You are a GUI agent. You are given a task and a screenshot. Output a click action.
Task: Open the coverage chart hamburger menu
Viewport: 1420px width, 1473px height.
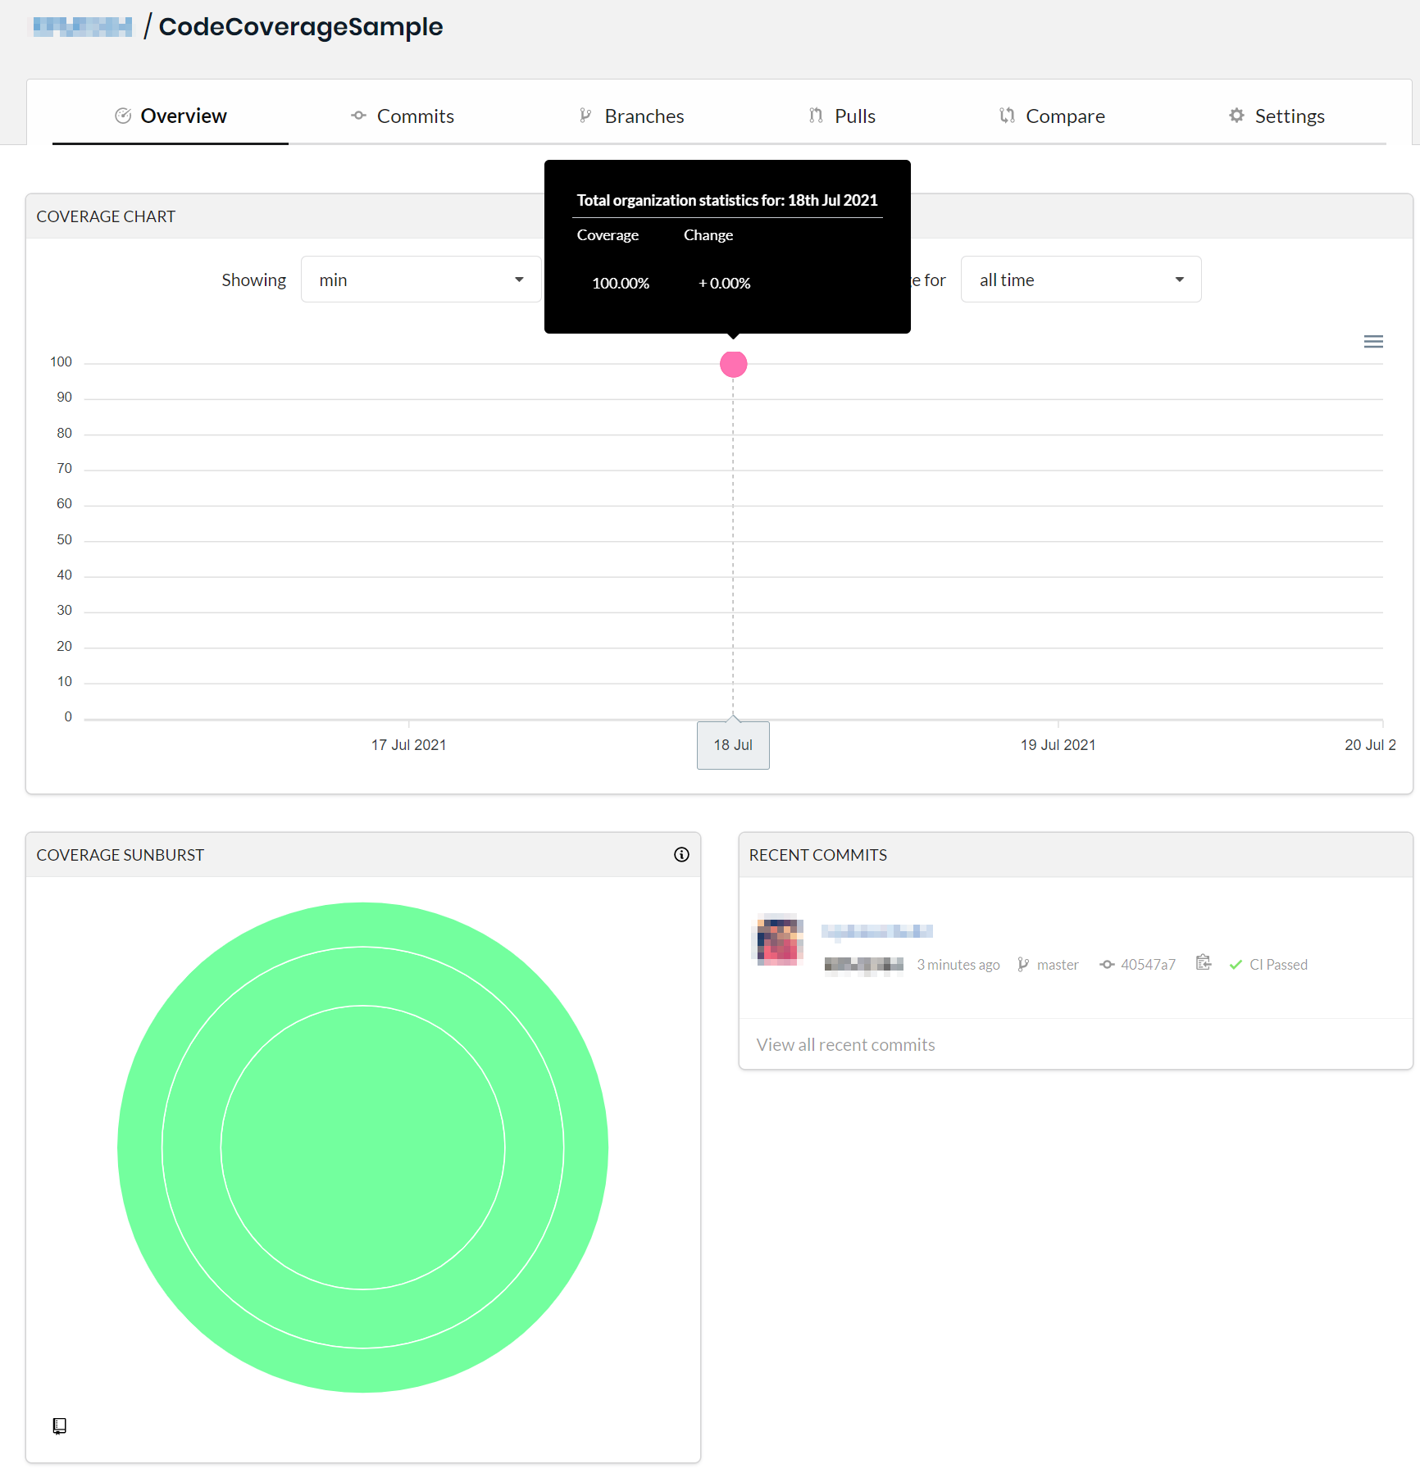[1373, 342]
